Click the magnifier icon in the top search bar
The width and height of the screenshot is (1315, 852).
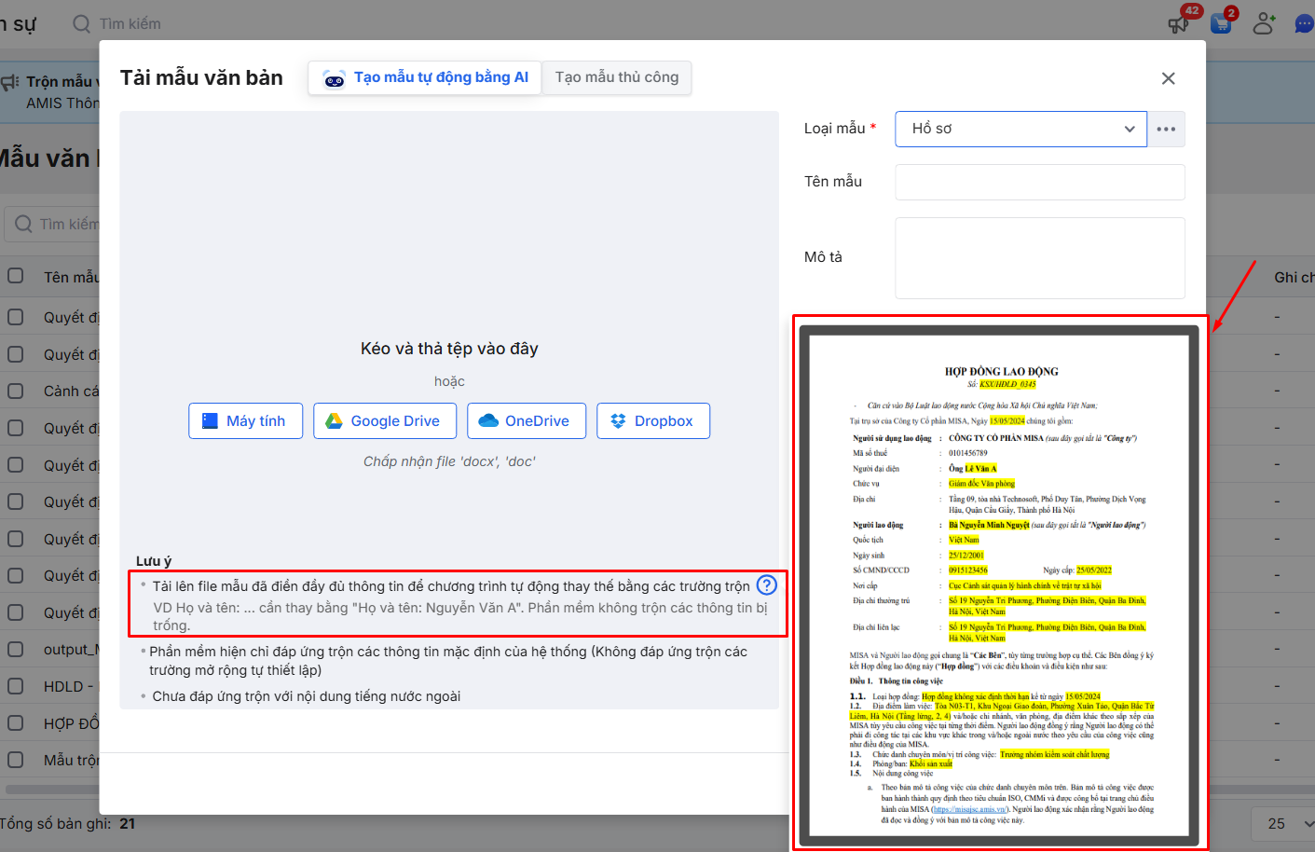coord(82,23)
